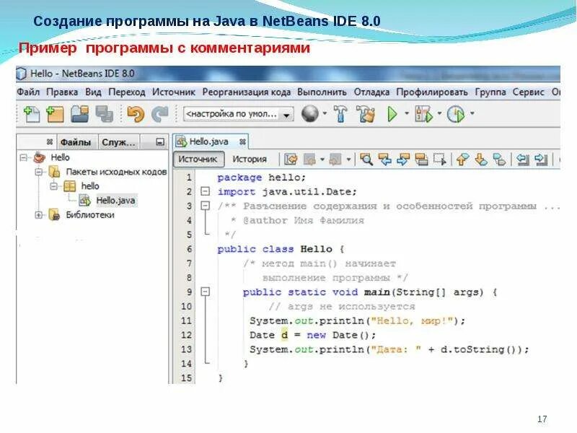The width and height of the screenshot is (577, 433).
Task: Close the Hello.java editor tab
Action: 242,141
